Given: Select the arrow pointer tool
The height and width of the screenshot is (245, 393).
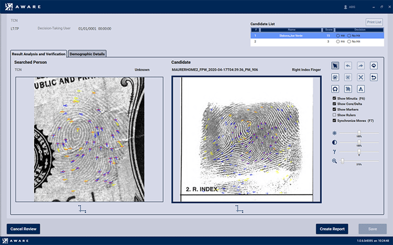Looking at the screenshot, I should point(335,65).
